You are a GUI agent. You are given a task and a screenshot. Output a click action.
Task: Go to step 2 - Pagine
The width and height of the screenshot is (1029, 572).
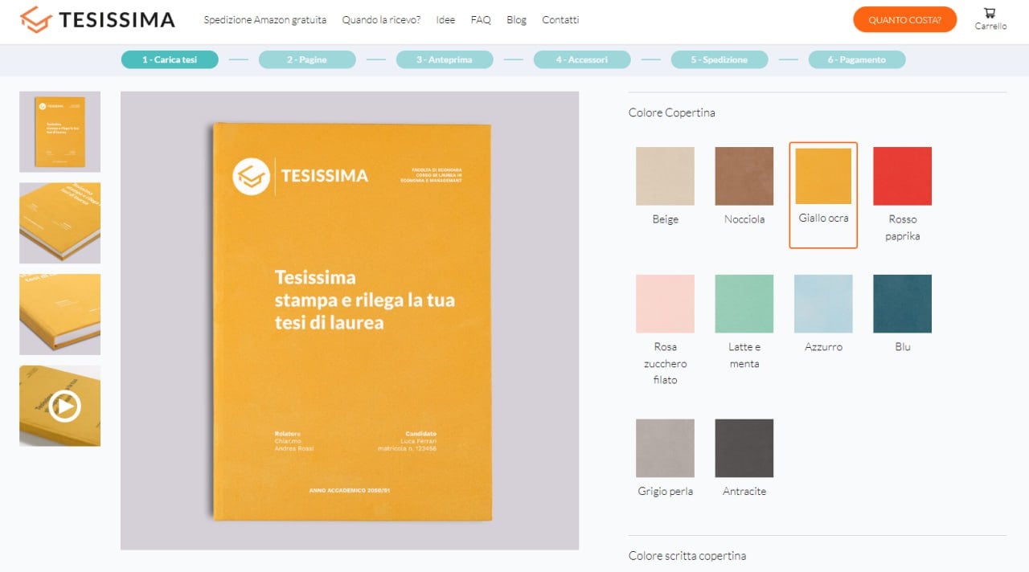307,59
